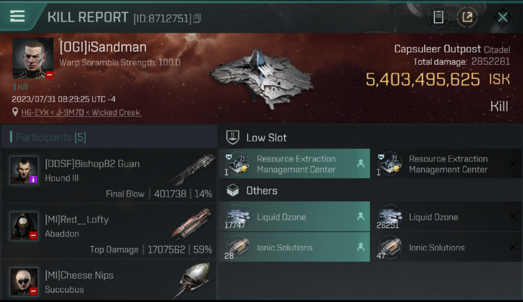This screenshot has width=523, height=302.
Task: Copy the kill report ID icon
Action: (197, 18)
